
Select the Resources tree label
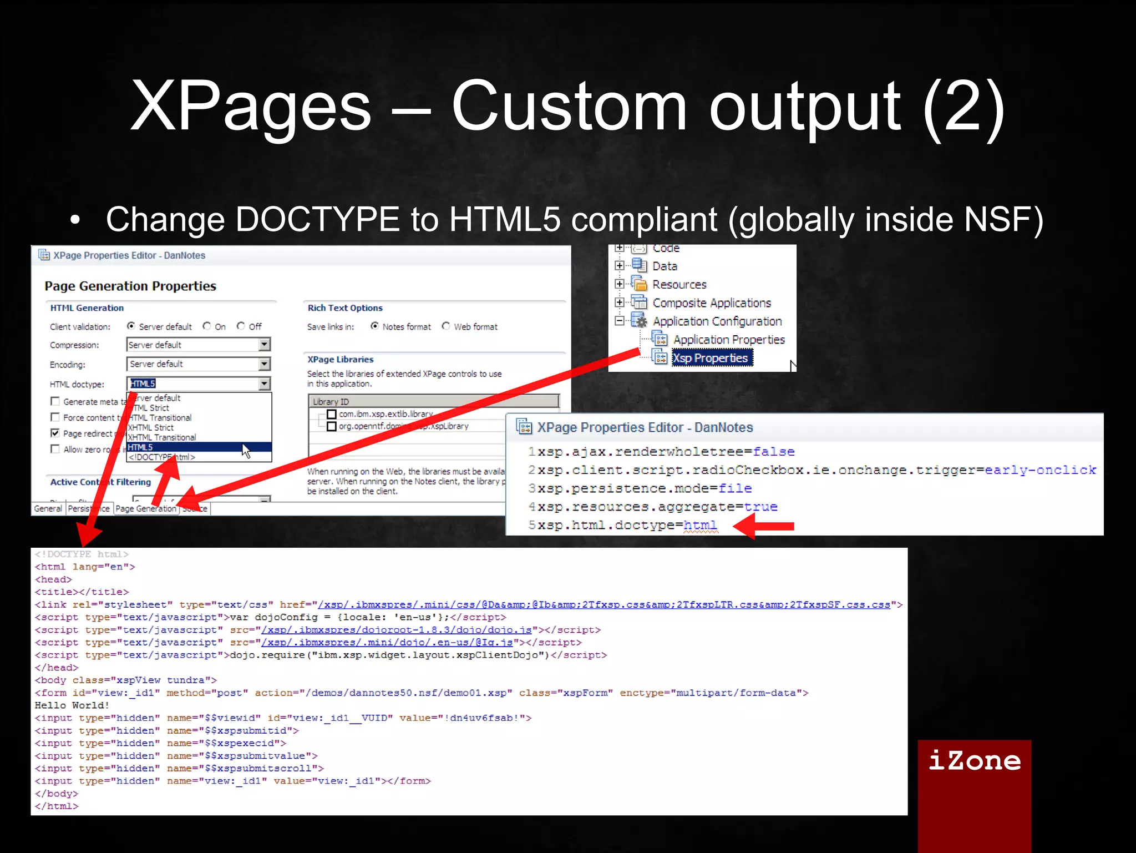679,284
